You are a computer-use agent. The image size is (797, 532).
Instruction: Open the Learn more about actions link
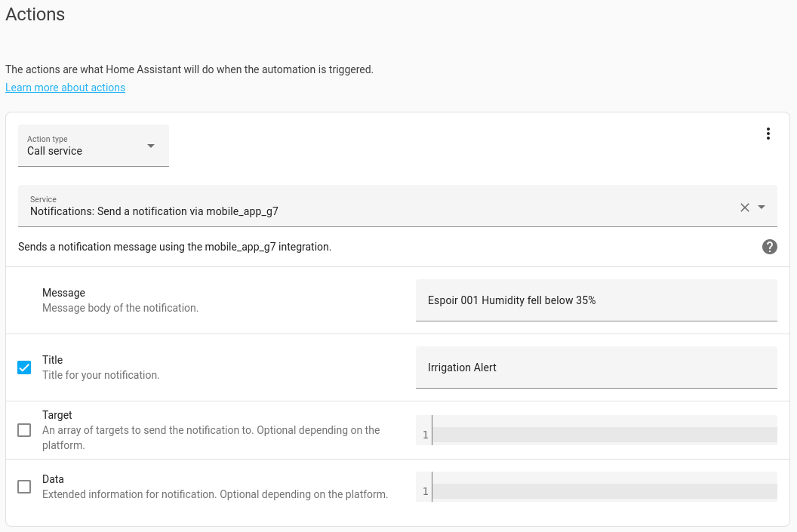click(65, 88)
